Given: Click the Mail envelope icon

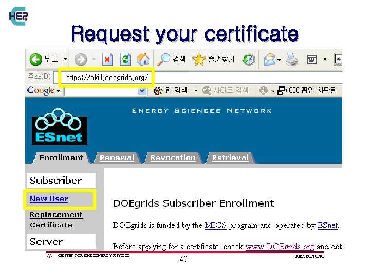Looking at the screenshot, I should pyautogui.click(x=270, y=60).
